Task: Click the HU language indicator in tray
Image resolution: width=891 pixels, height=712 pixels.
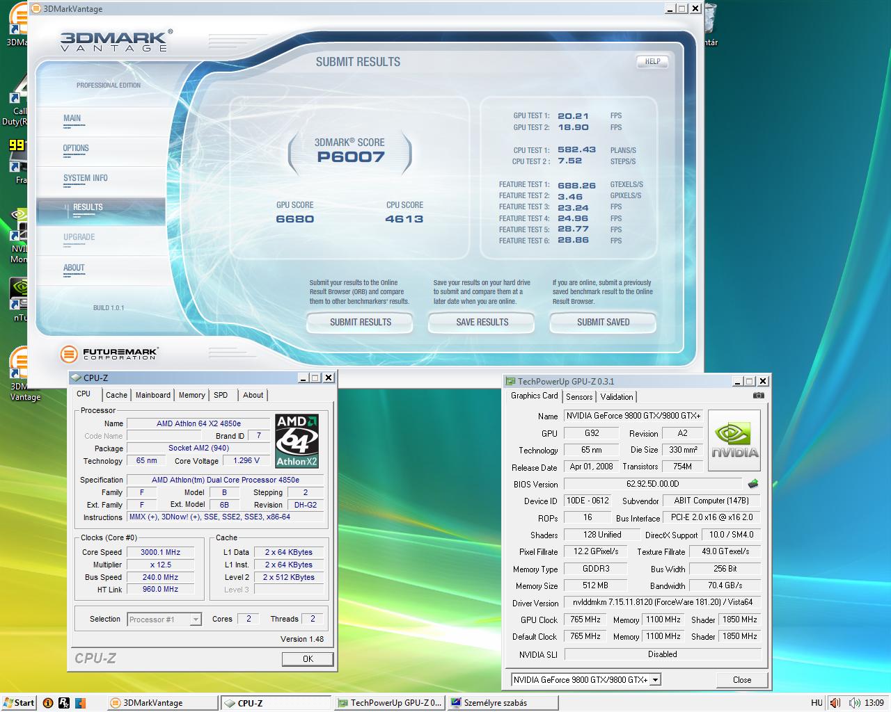Action: tap(817, 703)
